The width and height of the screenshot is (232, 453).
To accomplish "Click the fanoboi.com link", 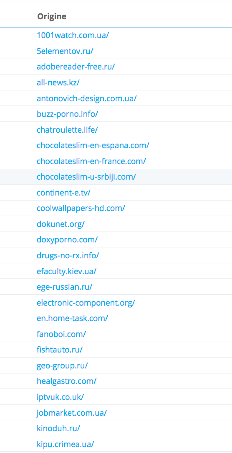I will [61, 334].
